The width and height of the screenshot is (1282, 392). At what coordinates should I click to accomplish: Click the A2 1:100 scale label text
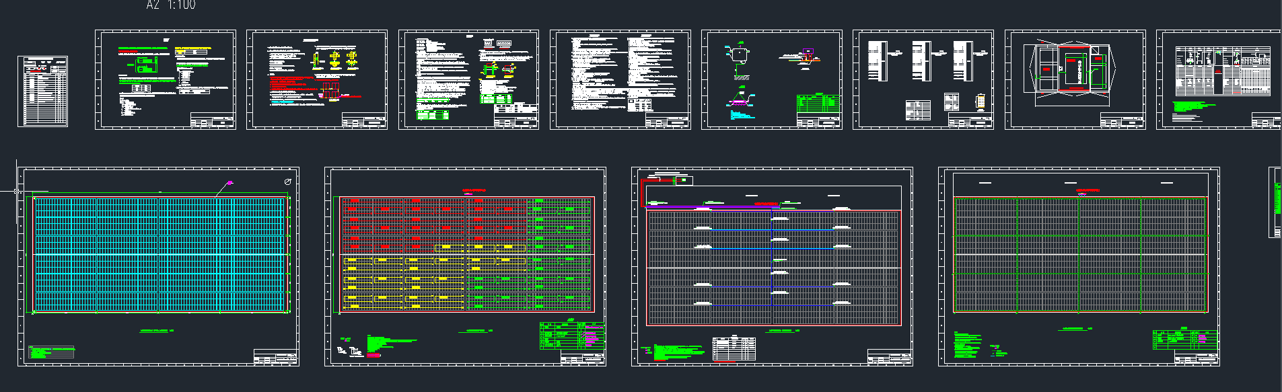pos(171,5)
